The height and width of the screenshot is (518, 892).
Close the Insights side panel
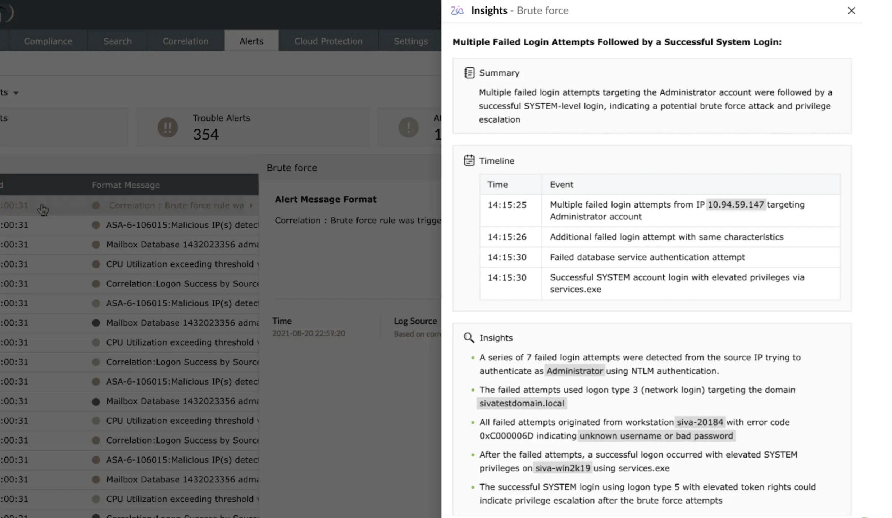851,11
